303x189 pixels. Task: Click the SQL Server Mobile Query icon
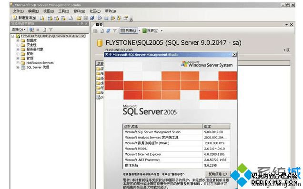[x=71, y=18]
